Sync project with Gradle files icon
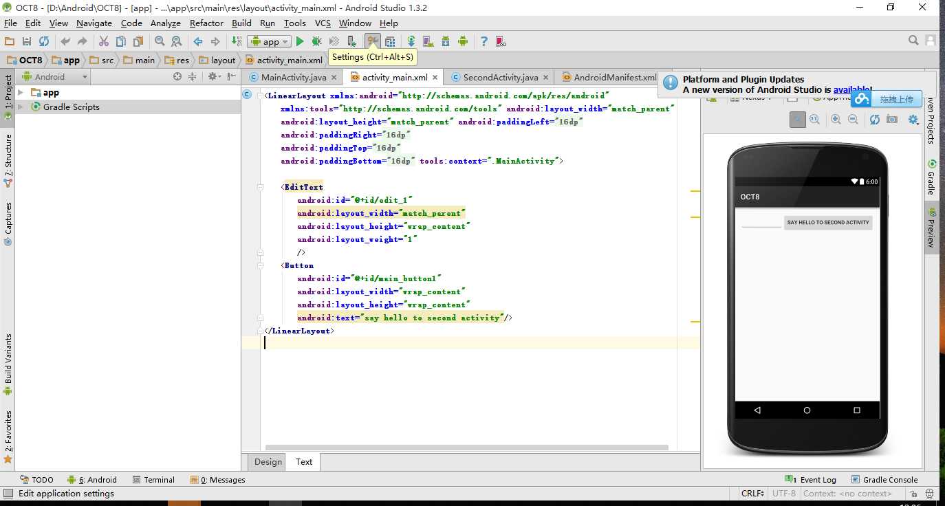The width and height of the screenshot is (945, 506). click(411, 41)
